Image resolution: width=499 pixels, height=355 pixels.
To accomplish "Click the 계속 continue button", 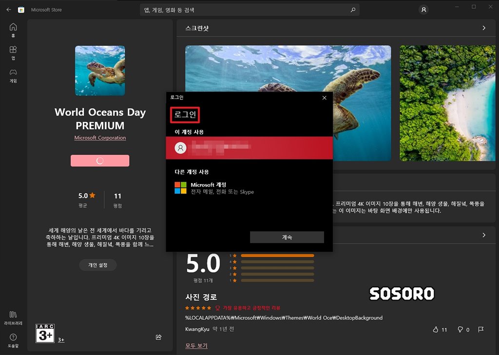I will coord(287,237).
